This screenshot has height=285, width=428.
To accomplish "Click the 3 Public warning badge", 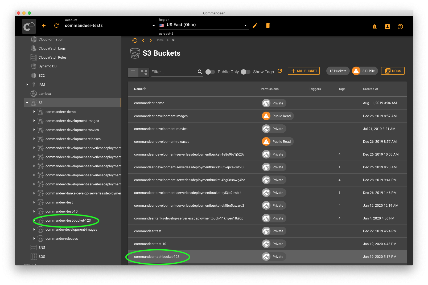I will pos(365,71).
